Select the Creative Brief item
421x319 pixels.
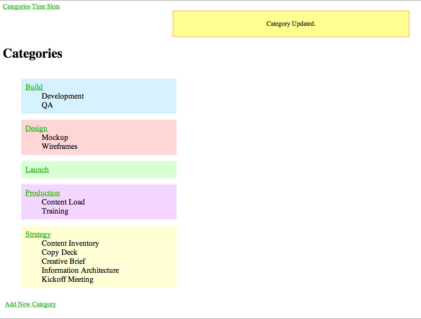tap(63, 261)
